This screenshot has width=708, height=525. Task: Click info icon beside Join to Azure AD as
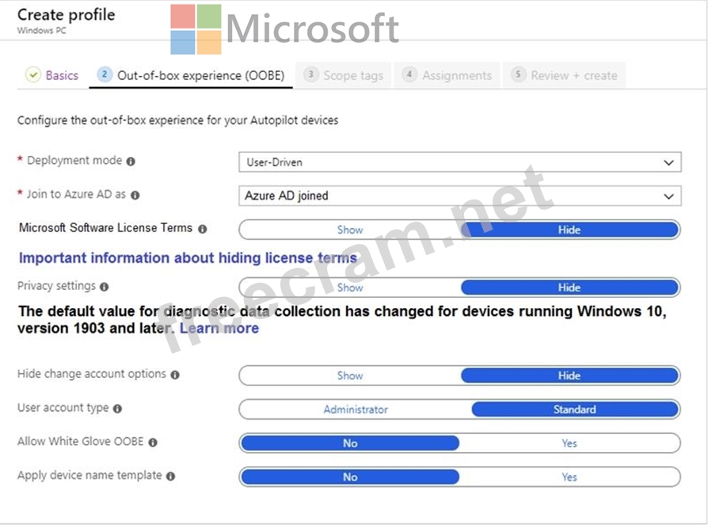coord(135,195)
